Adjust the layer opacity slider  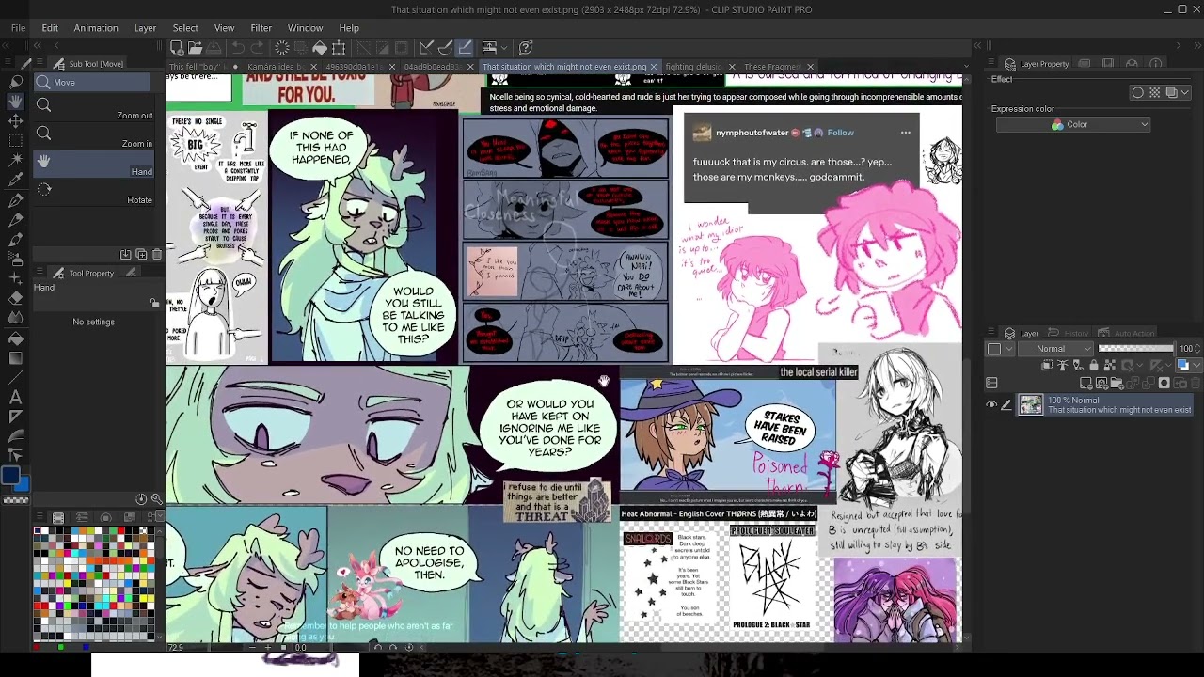1136,349
